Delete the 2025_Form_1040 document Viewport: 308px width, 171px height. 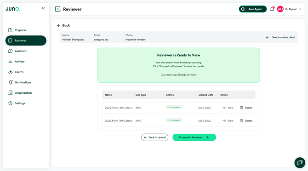coord(246,121)
